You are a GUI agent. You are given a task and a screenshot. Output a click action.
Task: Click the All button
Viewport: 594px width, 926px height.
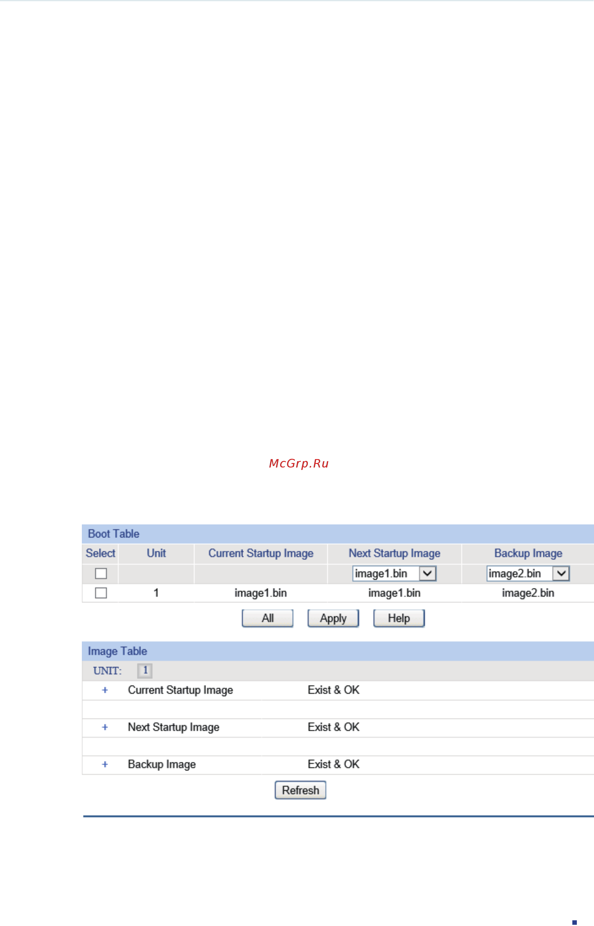(268, 618)
